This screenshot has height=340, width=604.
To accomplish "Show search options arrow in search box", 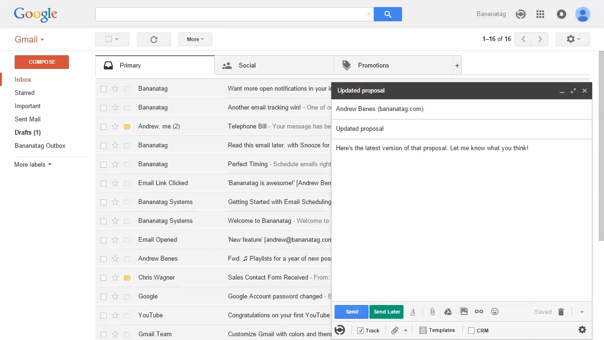I will [369, 14].
